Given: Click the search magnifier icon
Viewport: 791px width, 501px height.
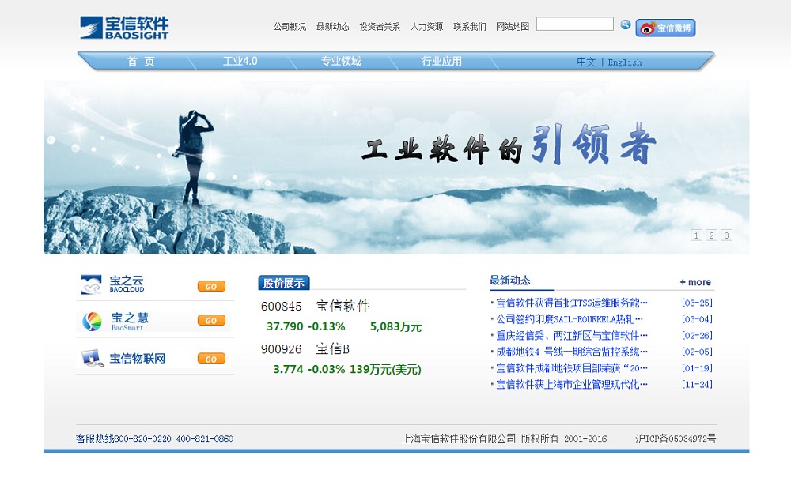Looking at the screenshot, I should click(626, 24).
